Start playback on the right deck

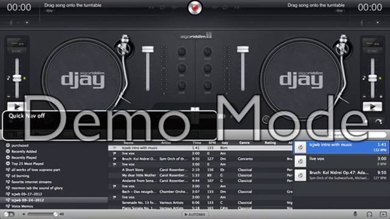[x=372, y=107]
